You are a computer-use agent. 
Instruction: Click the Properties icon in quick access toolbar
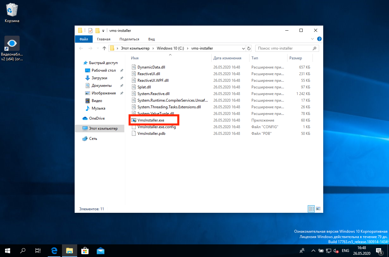click(x=90, y=31)
